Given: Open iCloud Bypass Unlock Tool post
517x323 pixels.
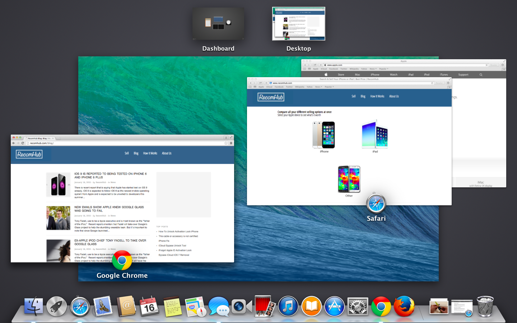Looking at the screenshot, I should tap(172, 245).
